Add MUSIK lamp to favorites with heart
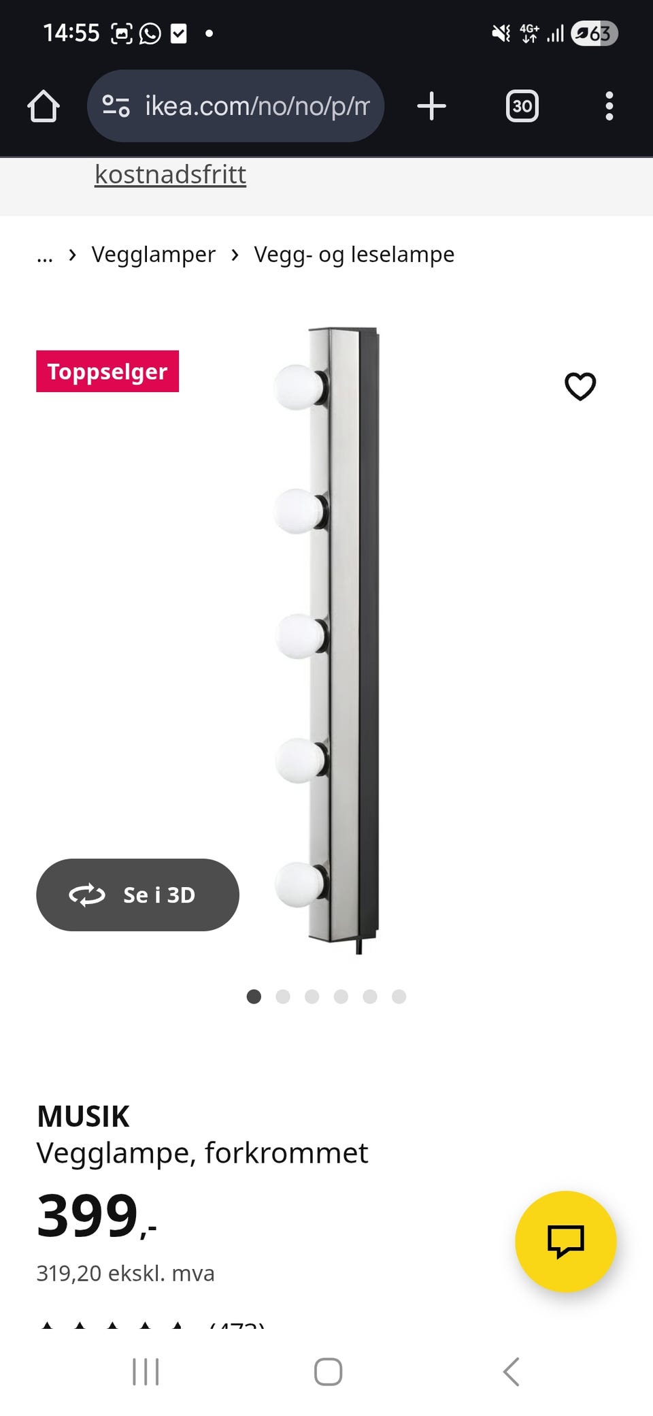 (x=580, y=386)
